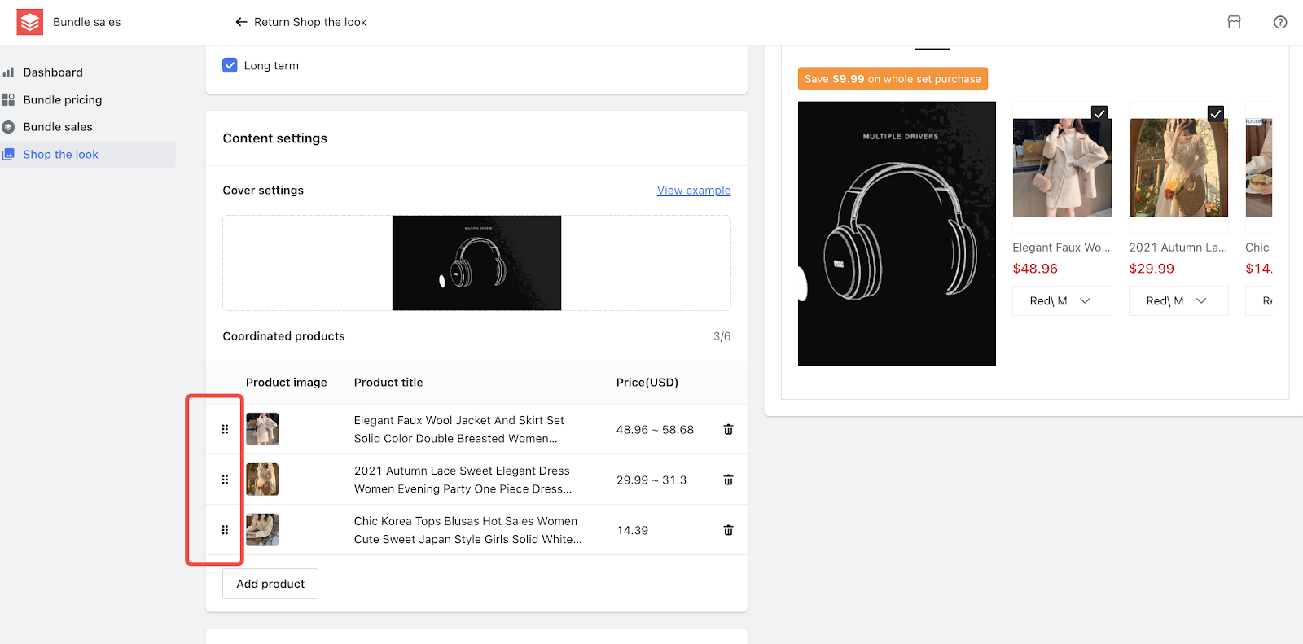Go to Dashboard in the sidebar
The height and width of the screenshot is (644, 1303).
53,72
